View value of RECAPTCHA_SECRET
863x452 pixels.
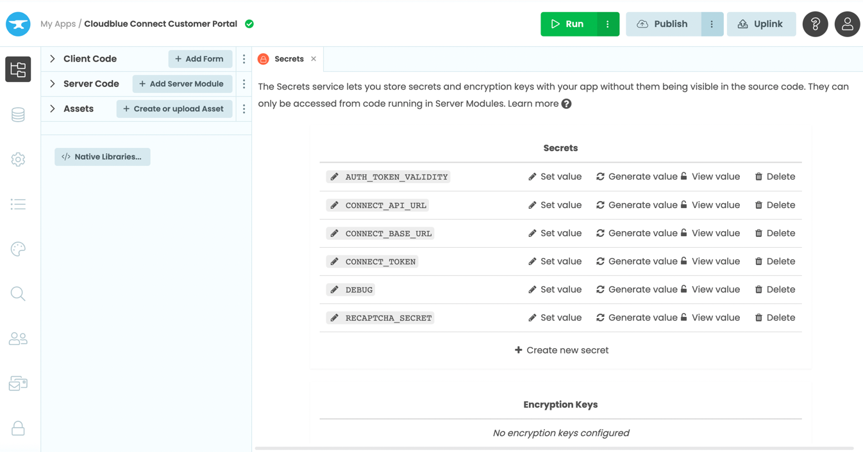tap(710, 318)
